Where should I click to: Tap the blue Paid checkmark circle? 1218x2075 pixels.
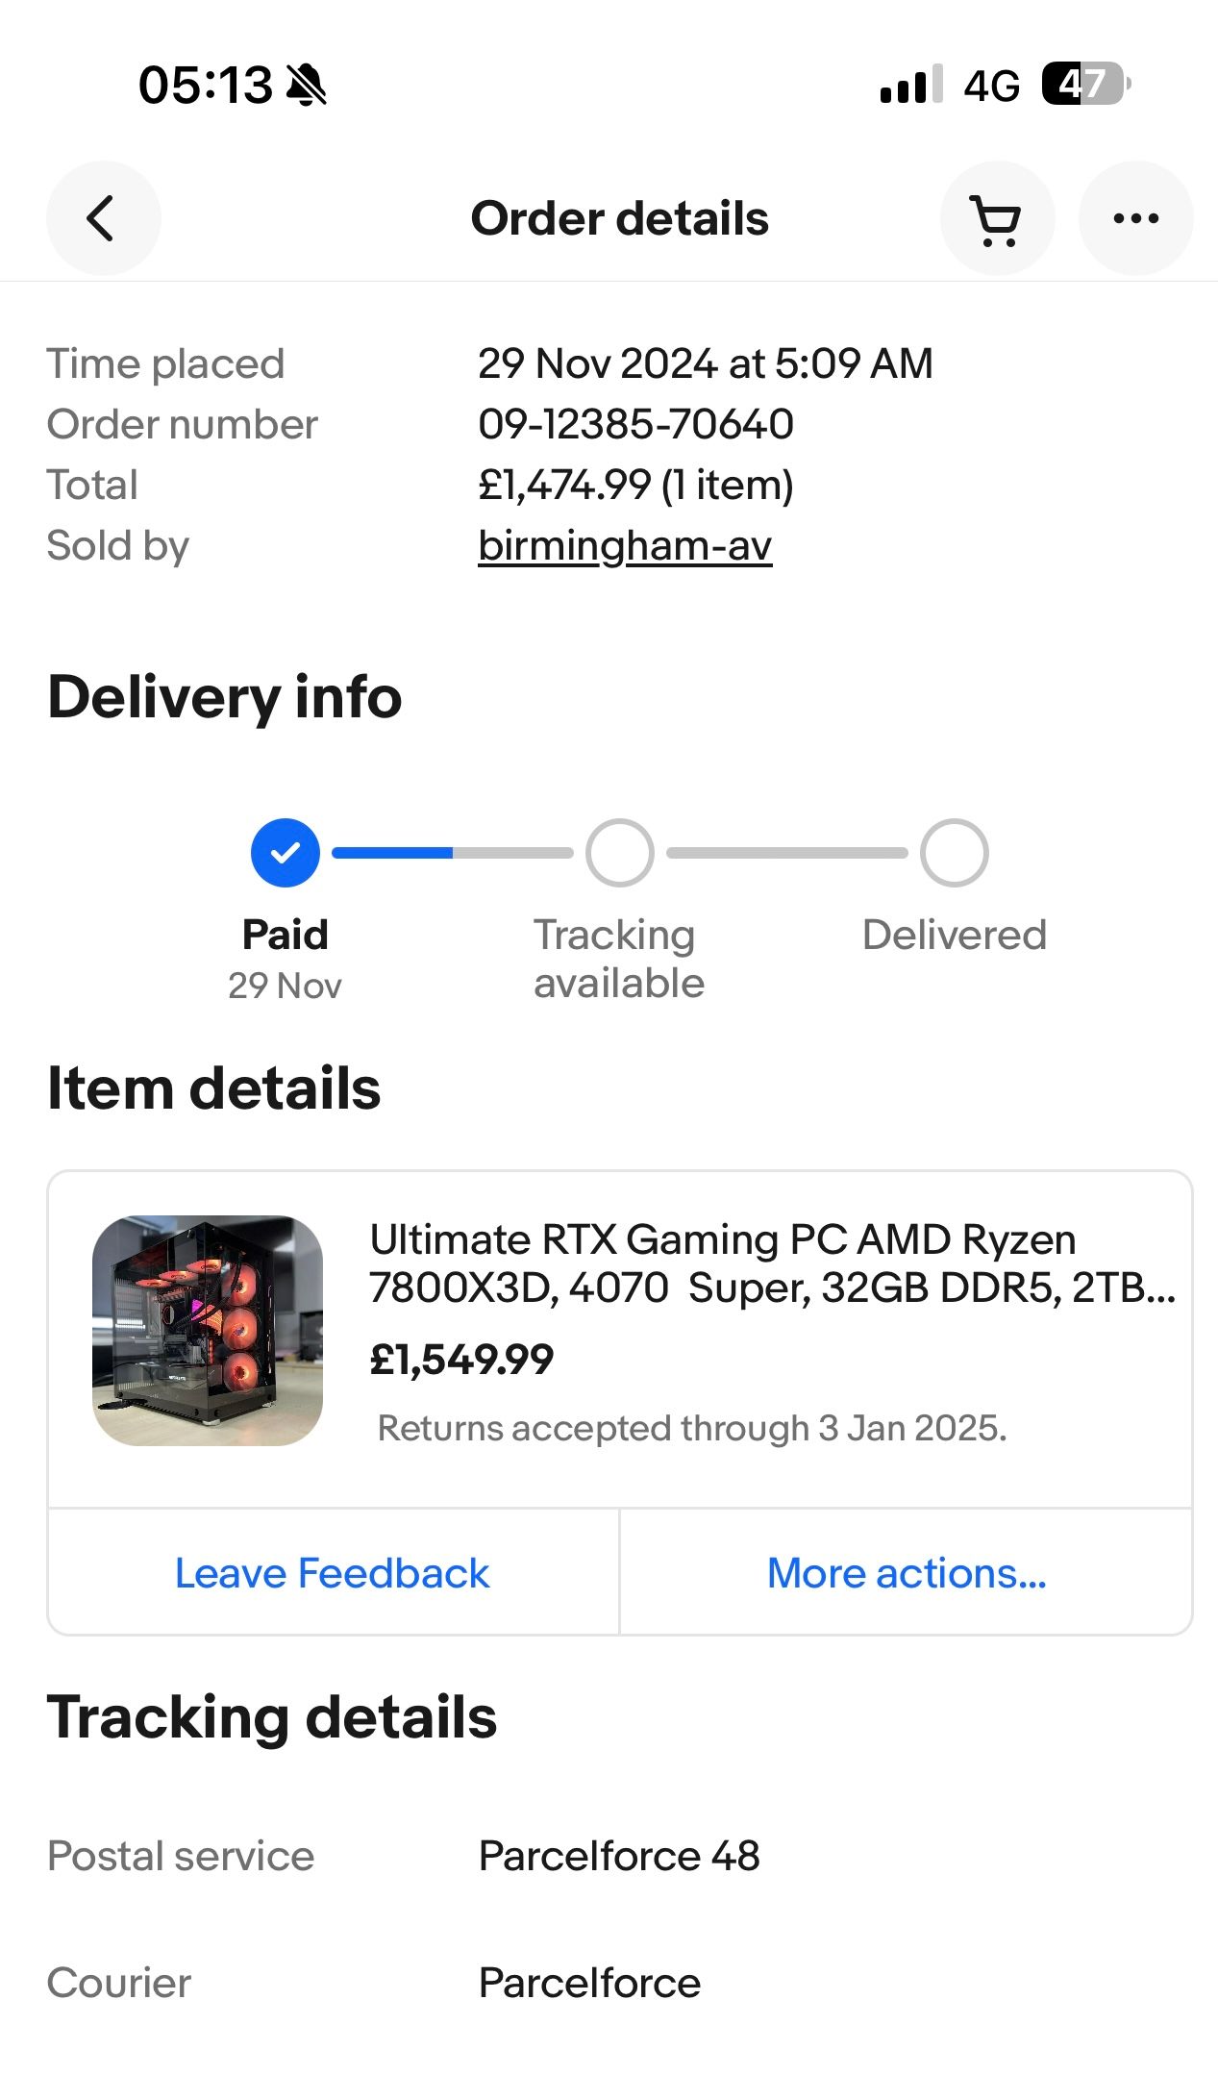click(286, 853)
